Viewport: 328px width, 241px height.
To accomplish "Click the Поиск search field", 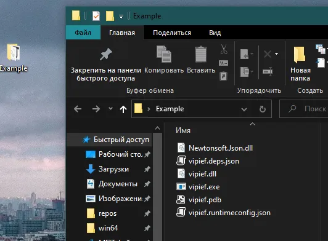I will [304, 109].
